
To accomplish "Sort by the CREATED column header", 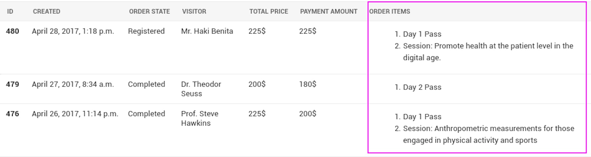I will (46, 12).
